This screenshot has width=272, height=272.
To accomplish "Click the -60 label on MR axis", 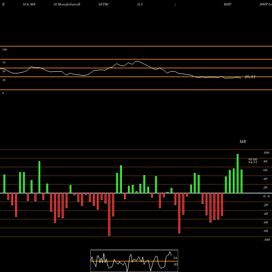I will pos(265,222).
